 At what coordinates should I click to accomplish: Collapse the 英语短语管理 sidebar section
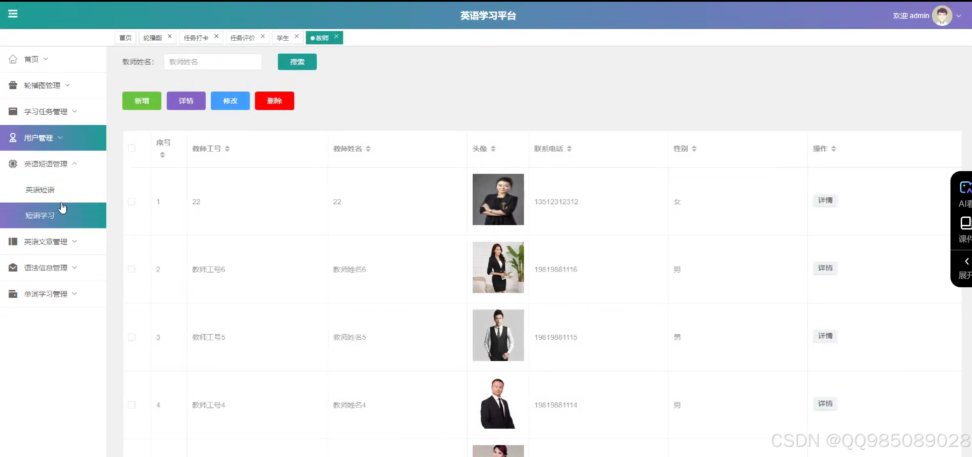pyautogui.click(x=75, y=164)
